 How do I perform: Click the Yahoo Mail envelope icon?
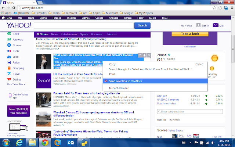point(221,25)
